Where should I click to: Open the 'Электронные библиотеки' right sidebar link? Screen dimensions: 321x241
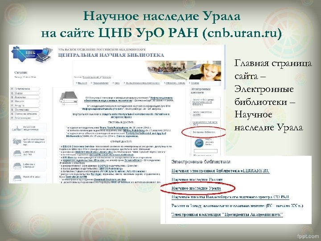tap(204, 133)
